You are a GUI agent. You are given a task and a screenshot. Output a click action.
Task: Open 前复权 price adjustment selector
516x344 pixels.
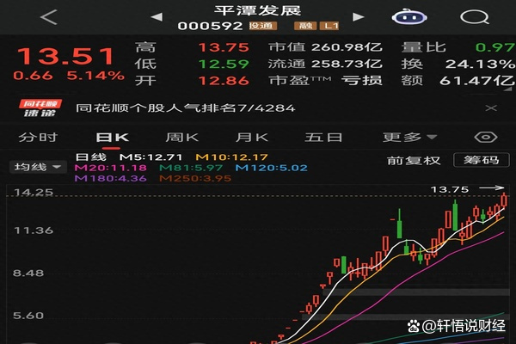point(414,160)
